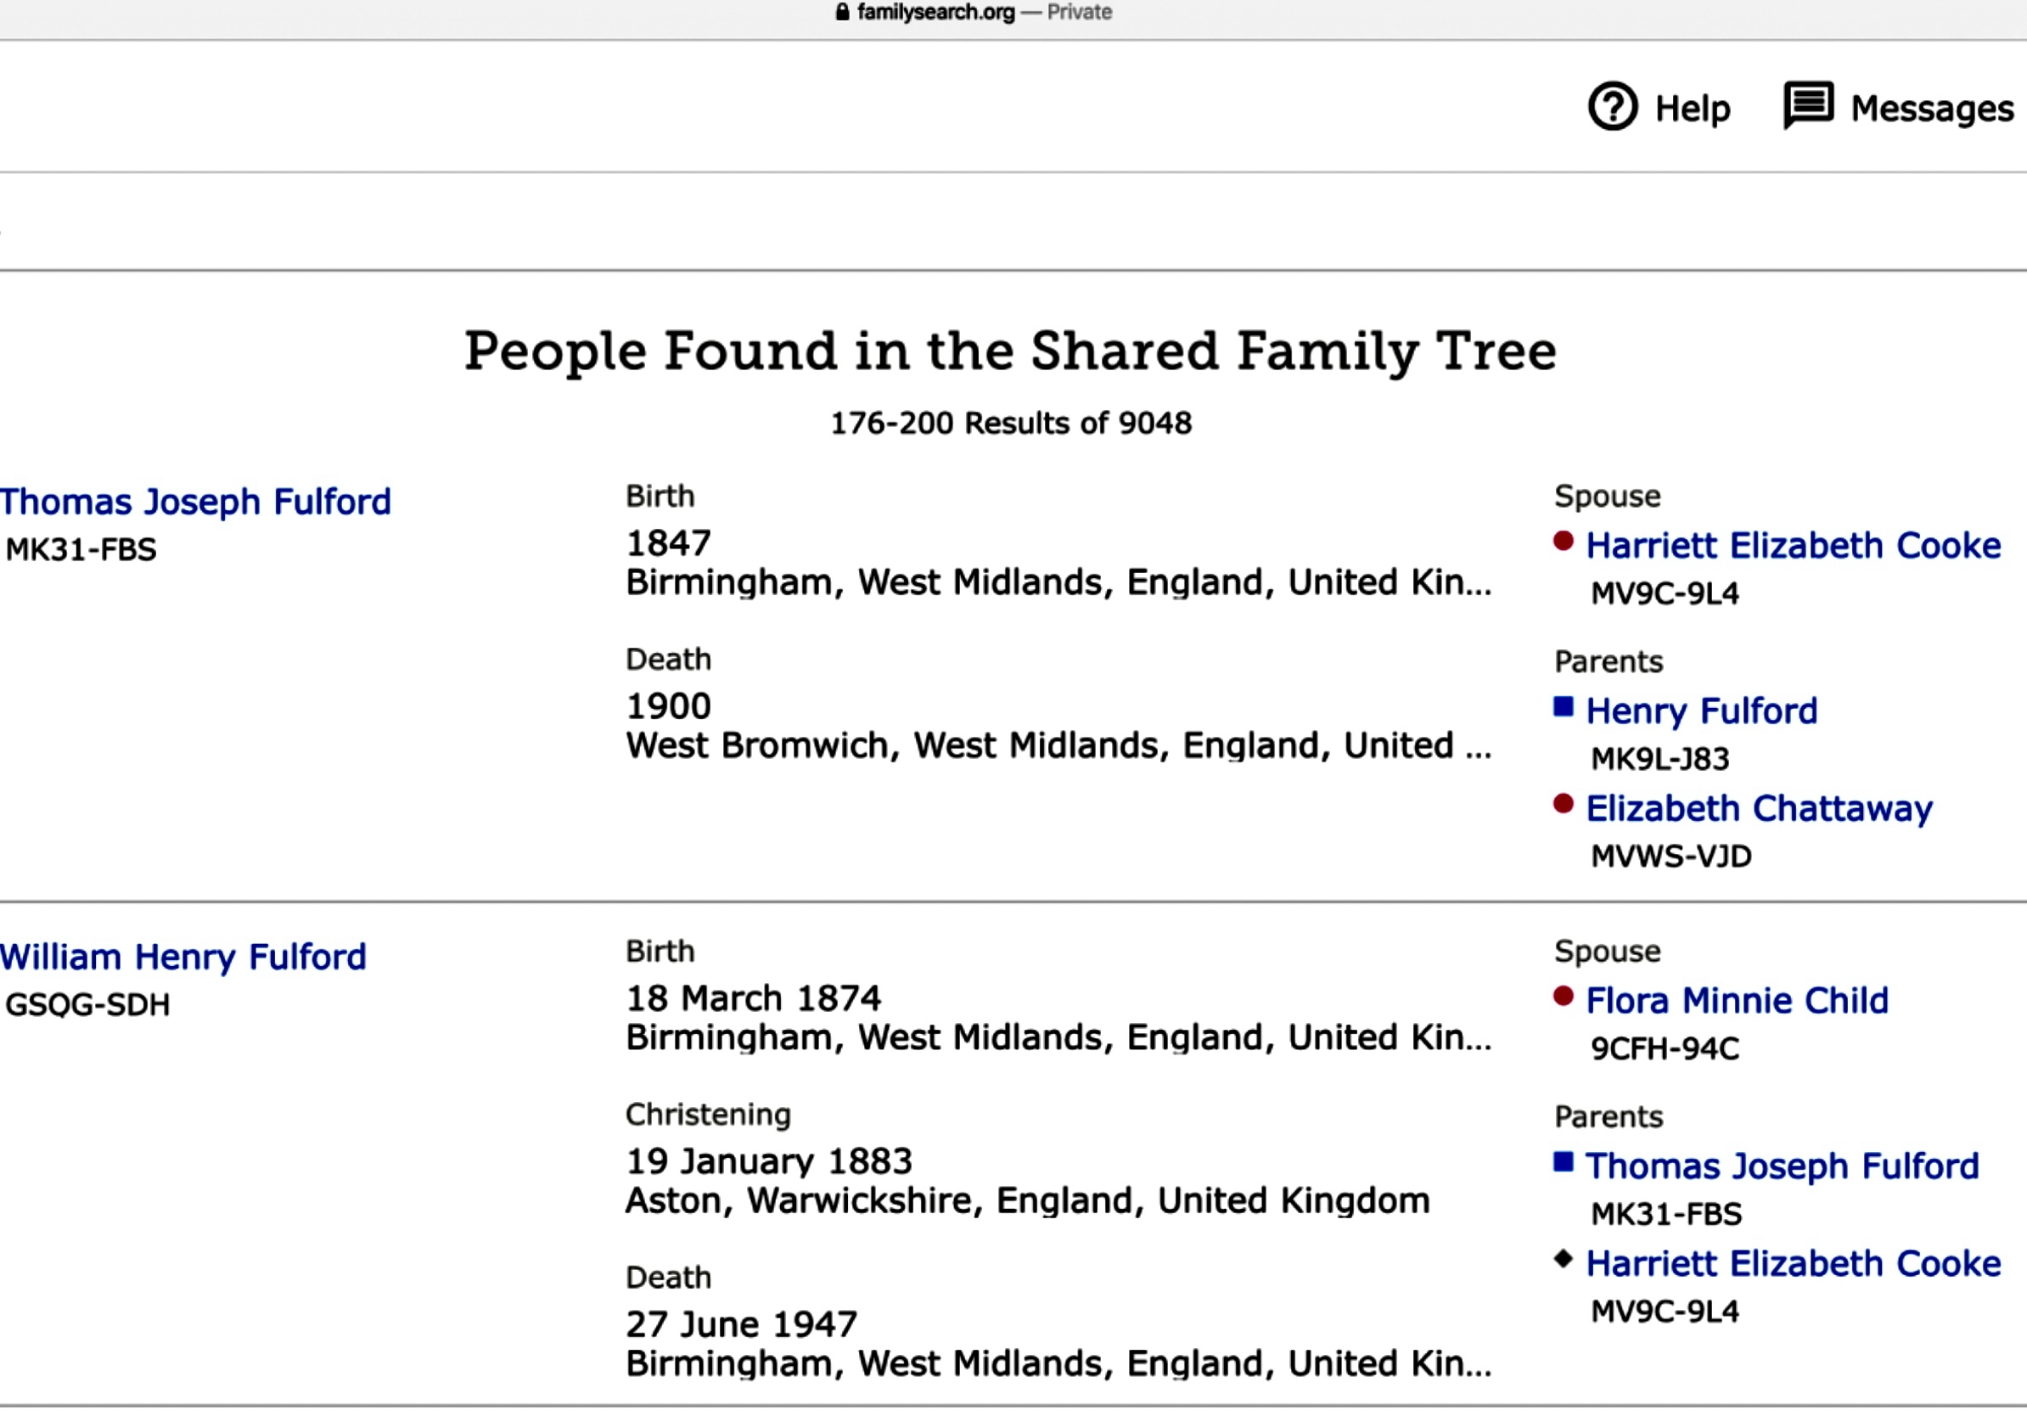2027x1416 pixels.
Task: Click the Help question mark icon
Action: [1612, 107]
